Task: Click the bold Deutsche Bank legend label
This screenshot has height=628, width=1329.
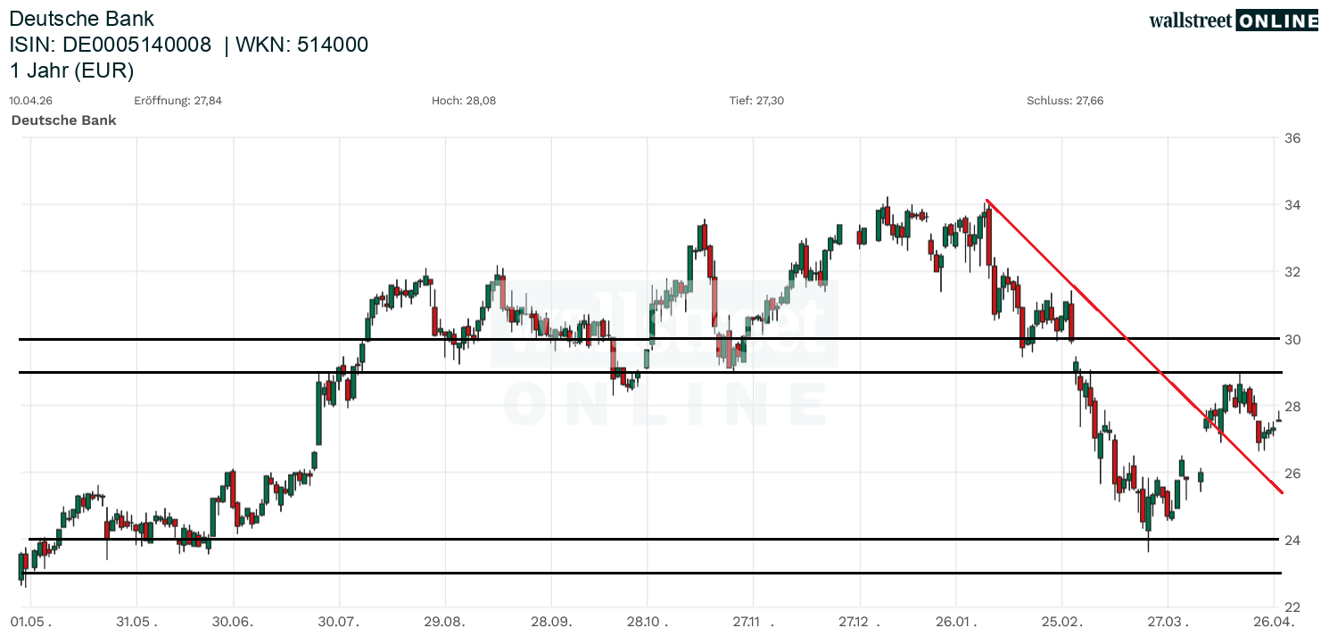Action: (63, 120)
